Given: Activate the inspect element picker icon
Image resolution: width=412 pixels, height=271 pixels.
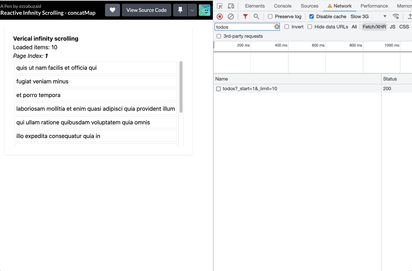Looking at the screenshot, I should [220, 6].
